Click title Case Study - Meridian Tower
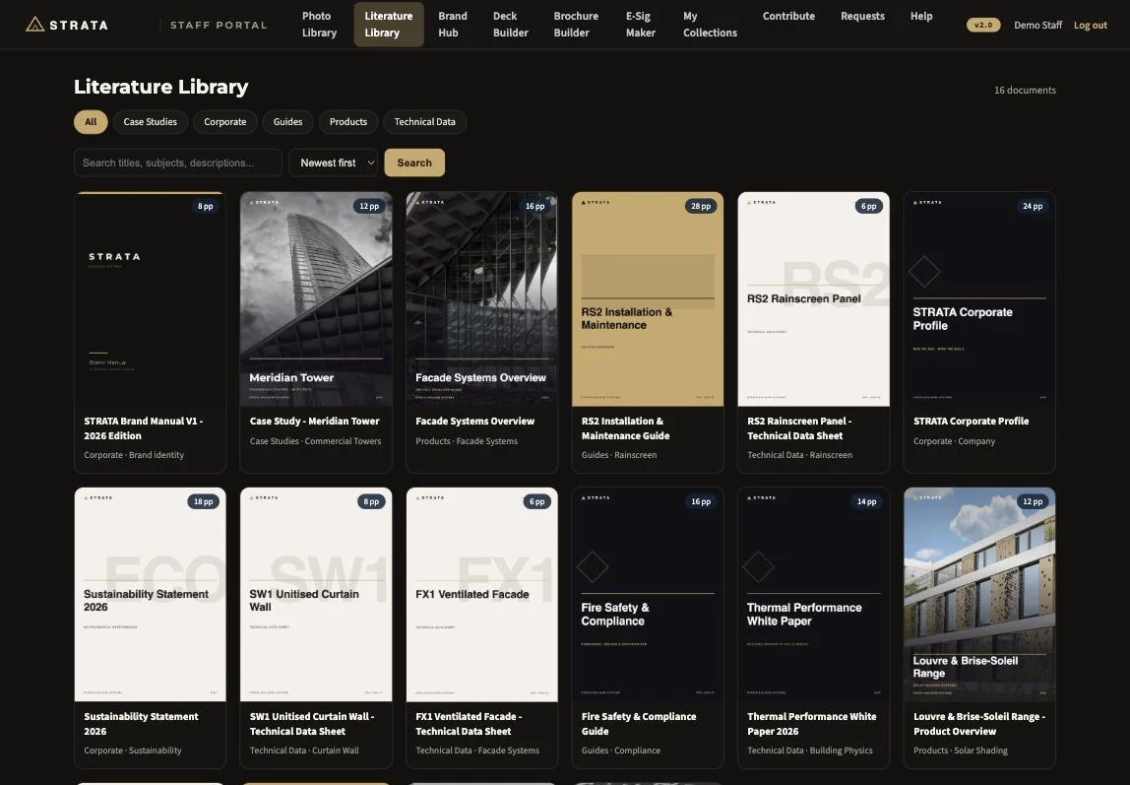This screenshot has width=1130, height=785. click(314, 421)
